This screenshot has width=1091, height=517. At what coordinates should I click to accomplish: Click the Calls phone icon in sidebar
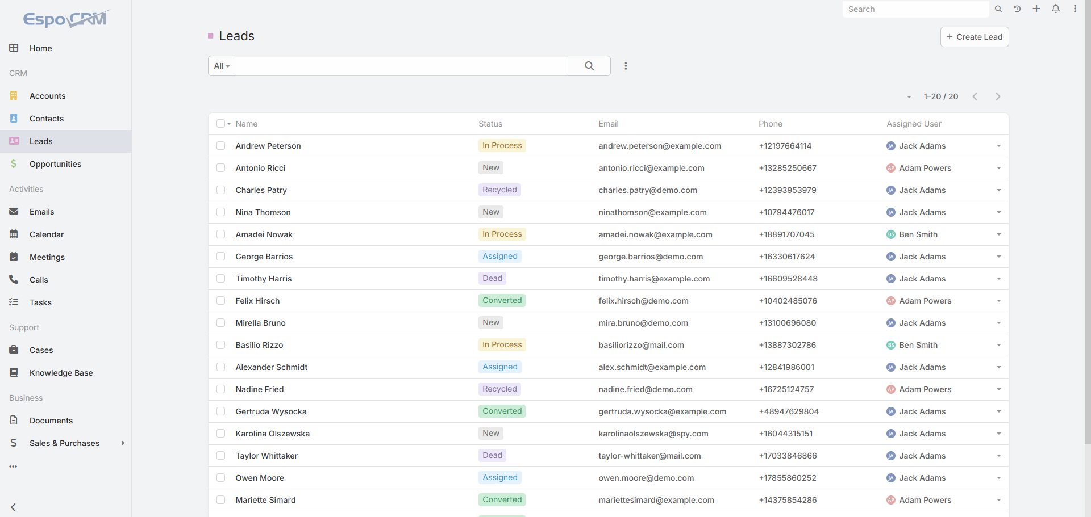coord(14,279)
